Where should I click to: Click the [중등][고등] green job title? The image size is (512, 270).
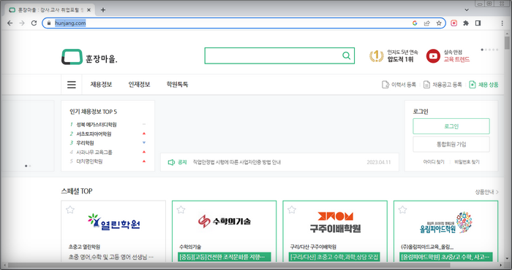(225, 257)
